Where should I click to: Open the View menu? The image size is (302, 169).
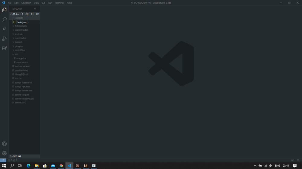(37, 3)
